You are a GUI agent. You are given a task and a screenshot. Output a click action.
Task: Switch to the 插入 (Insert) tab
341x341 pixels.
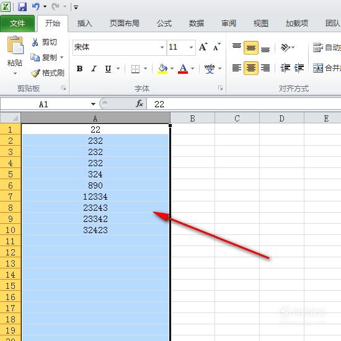click(x=85, y=24)
